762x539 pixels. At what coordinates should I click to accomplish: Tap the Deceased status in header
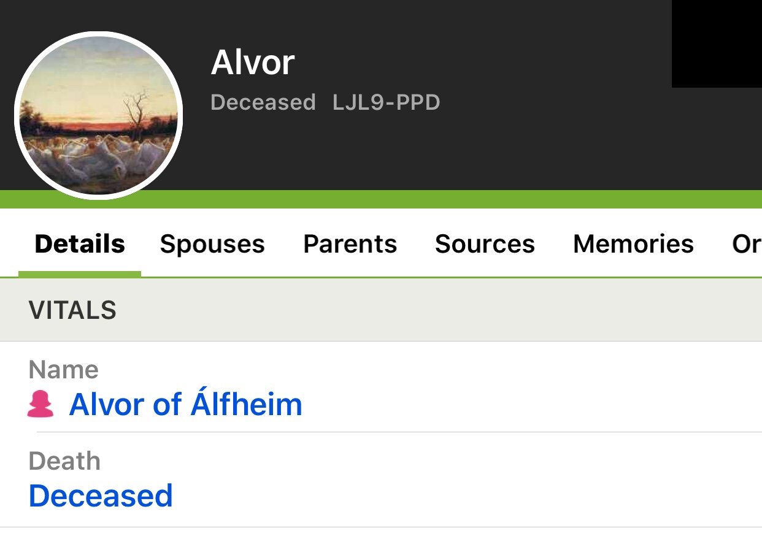263,102
